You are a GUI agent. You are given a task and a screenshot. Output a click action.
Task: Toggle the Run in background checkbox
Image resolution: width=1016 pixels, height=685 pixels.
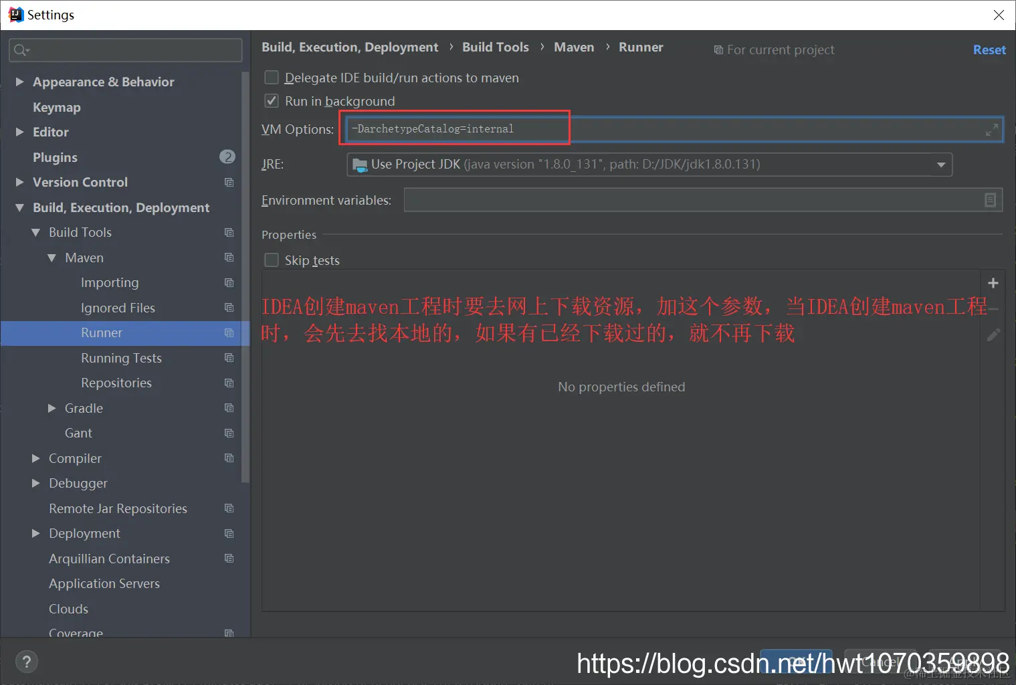pos(272,101)
